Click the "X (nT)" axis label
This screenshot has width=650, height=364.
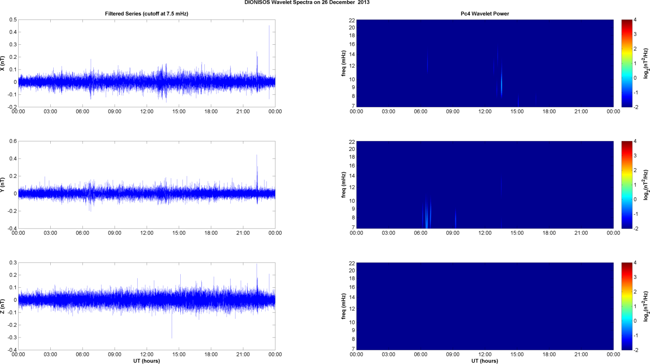3,63
